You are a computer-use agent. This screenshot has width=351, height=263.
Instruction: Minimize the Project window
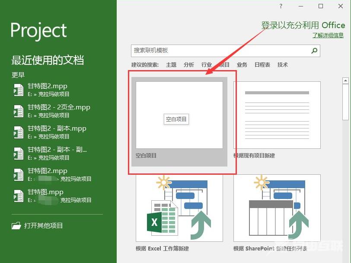300,6
